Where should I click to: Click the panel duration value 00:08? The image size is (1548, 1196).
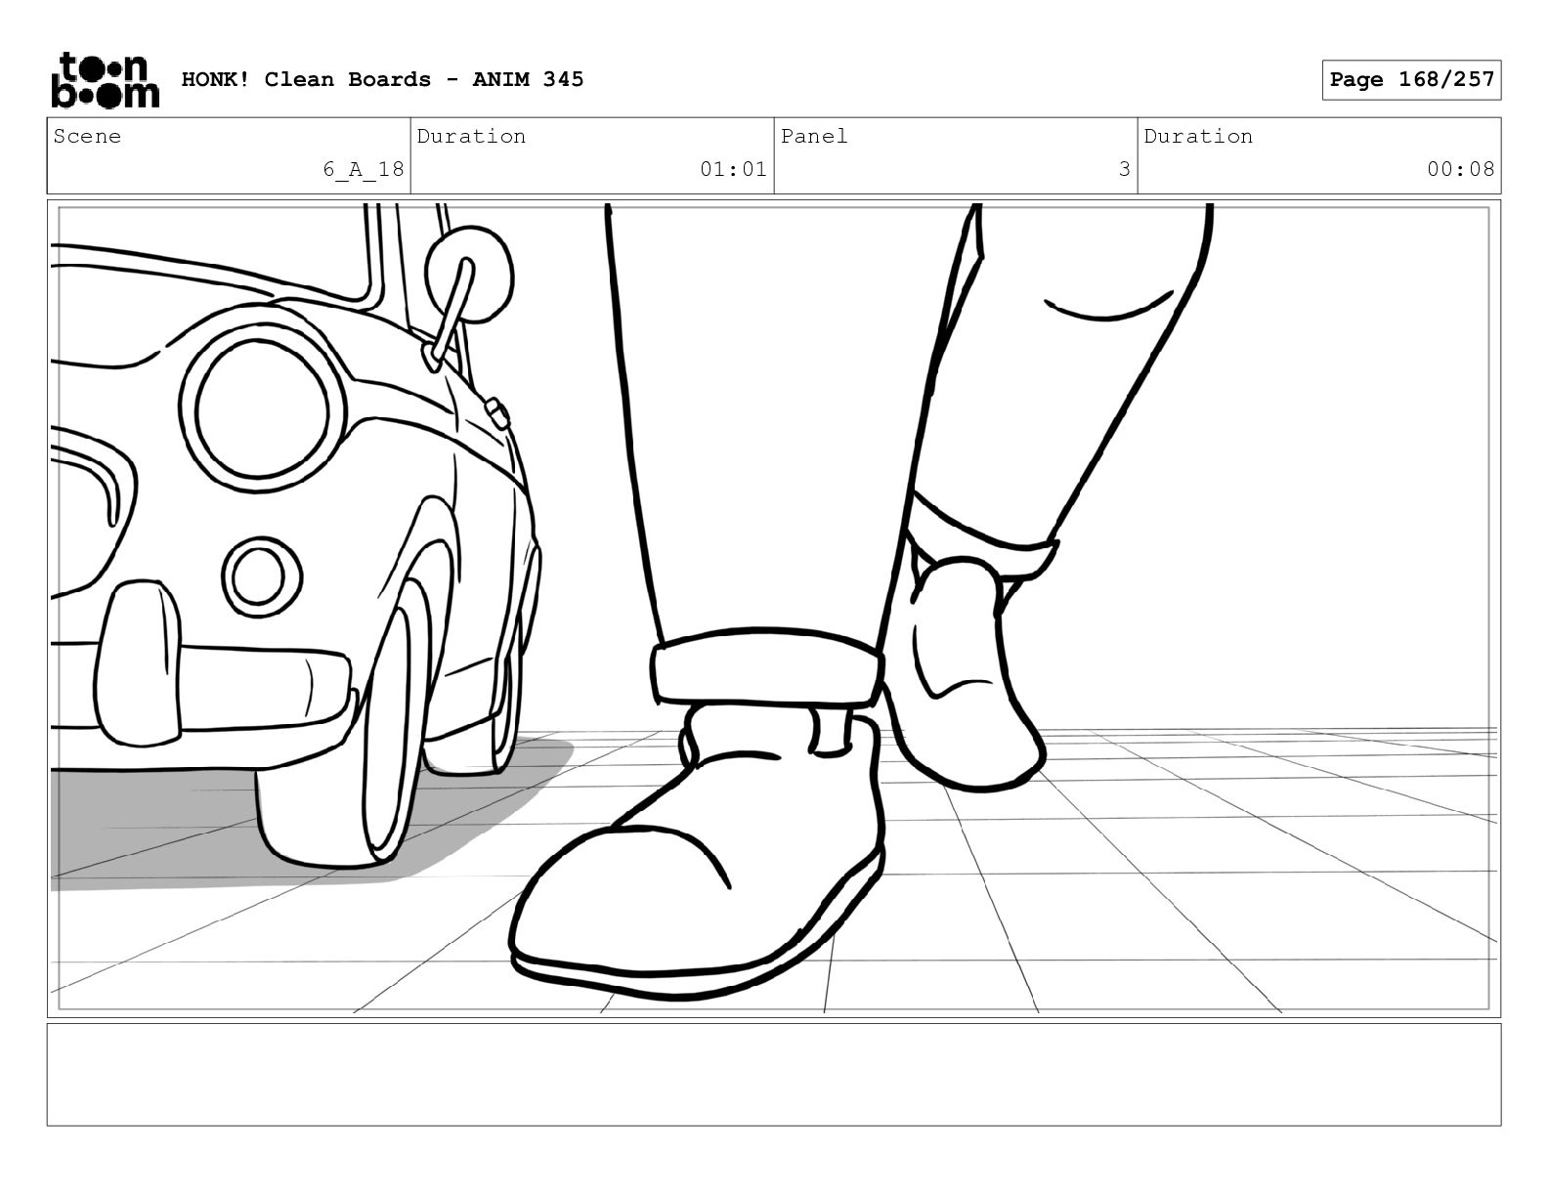(x=1460, y=169)
